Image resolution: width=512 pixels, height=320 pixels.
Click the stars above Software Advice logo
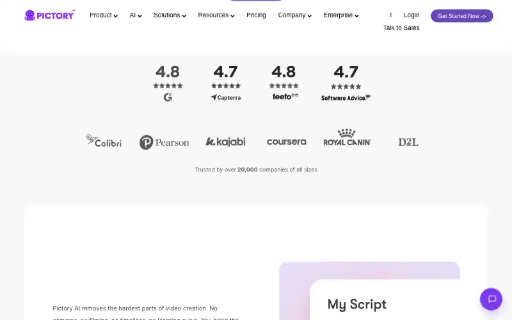tap(346, 86)
